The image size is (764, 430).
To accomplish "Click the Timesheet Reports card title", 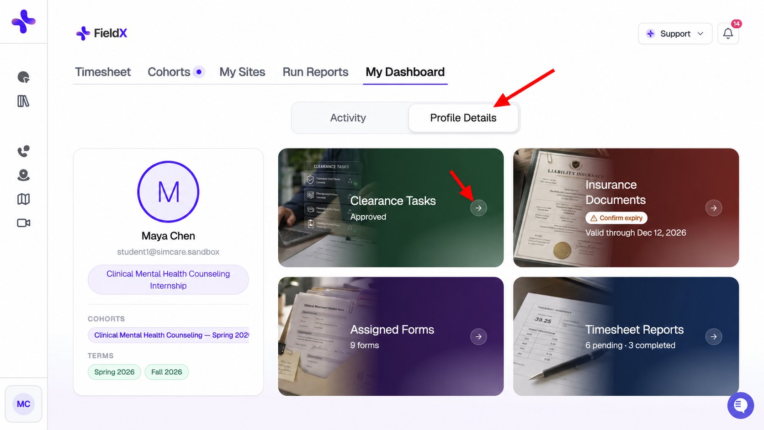I will coord(634,329).
